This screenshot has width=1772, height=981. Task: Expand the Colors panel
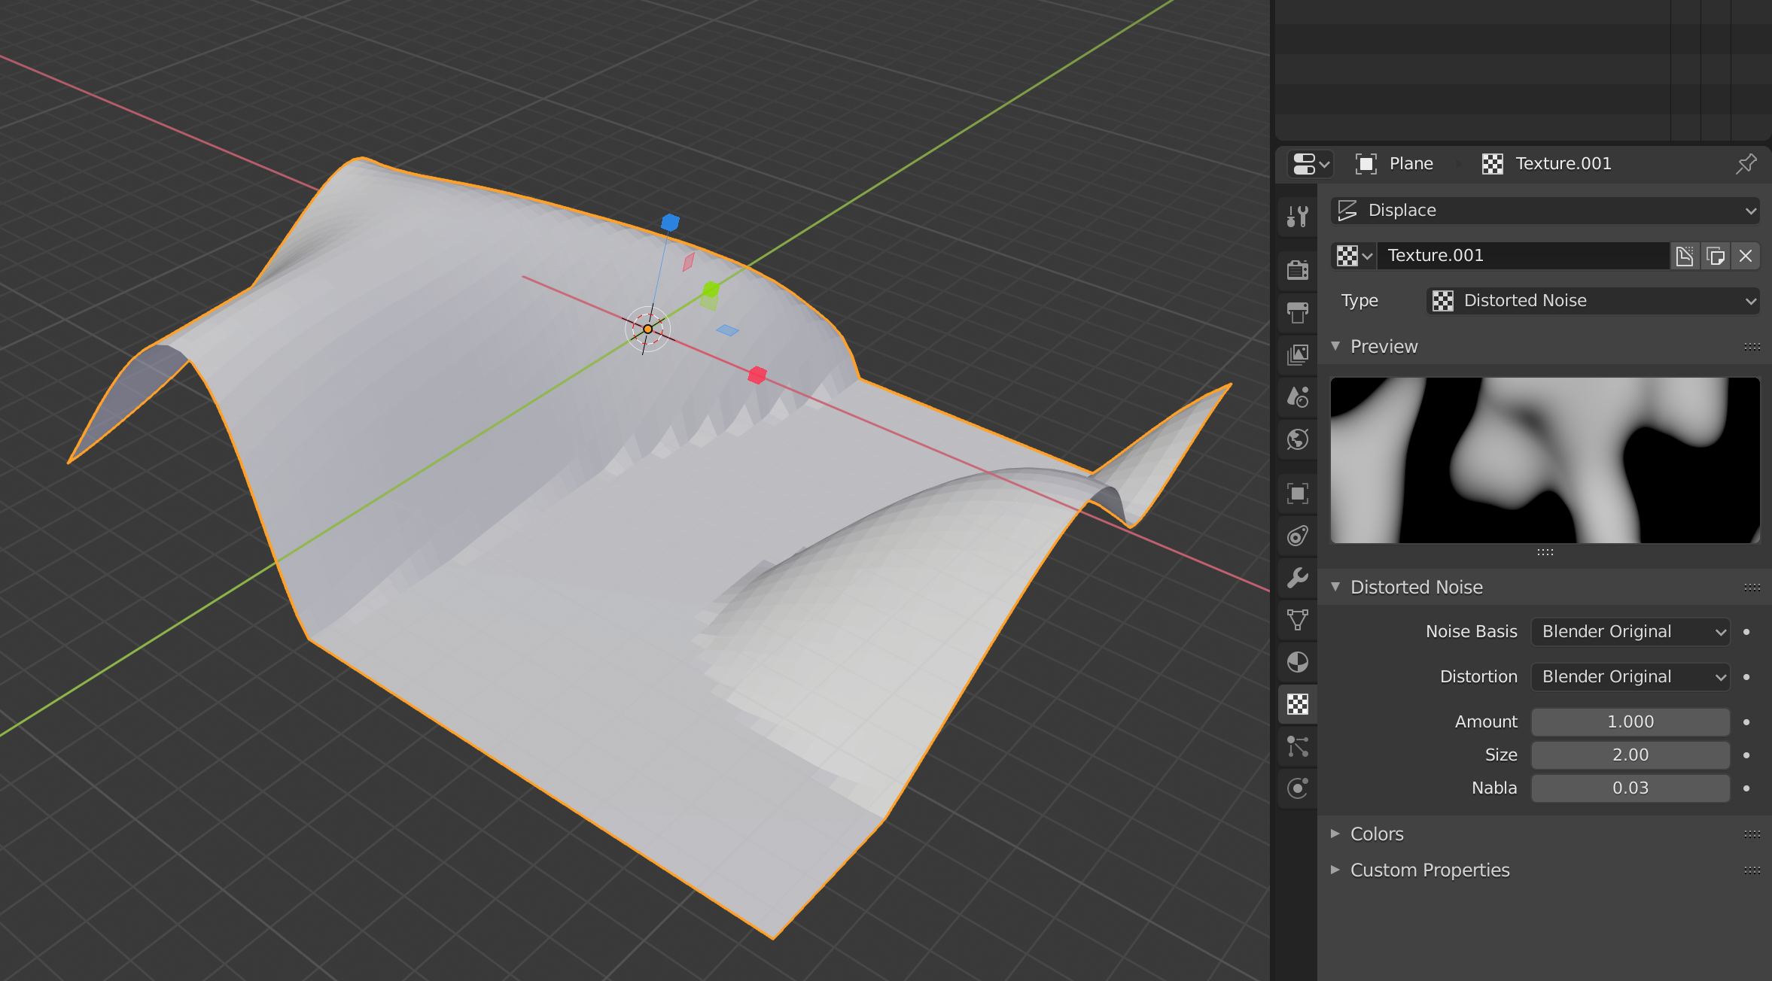tap(1376, 834)
